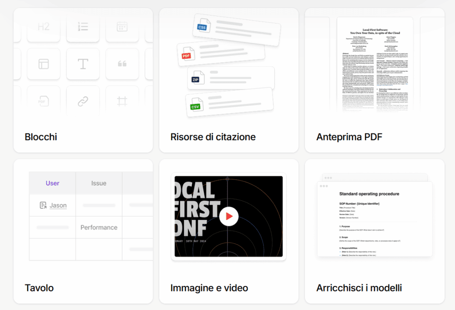Click the frame grid block icon
Image resolution: width=455 pixels, height=310 pixels.
pyautogui.click(x=122, y=101)
